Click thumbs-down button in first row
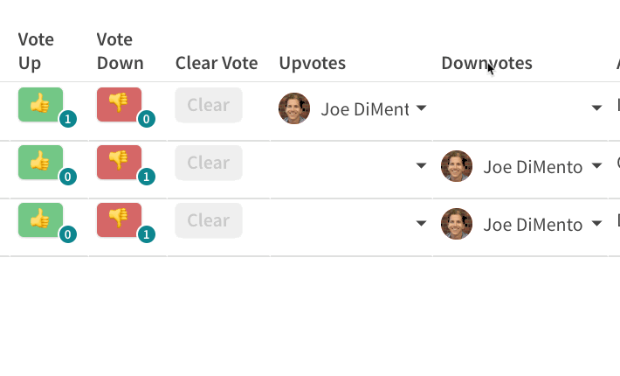Screen dimensions: 620x376 119,105
